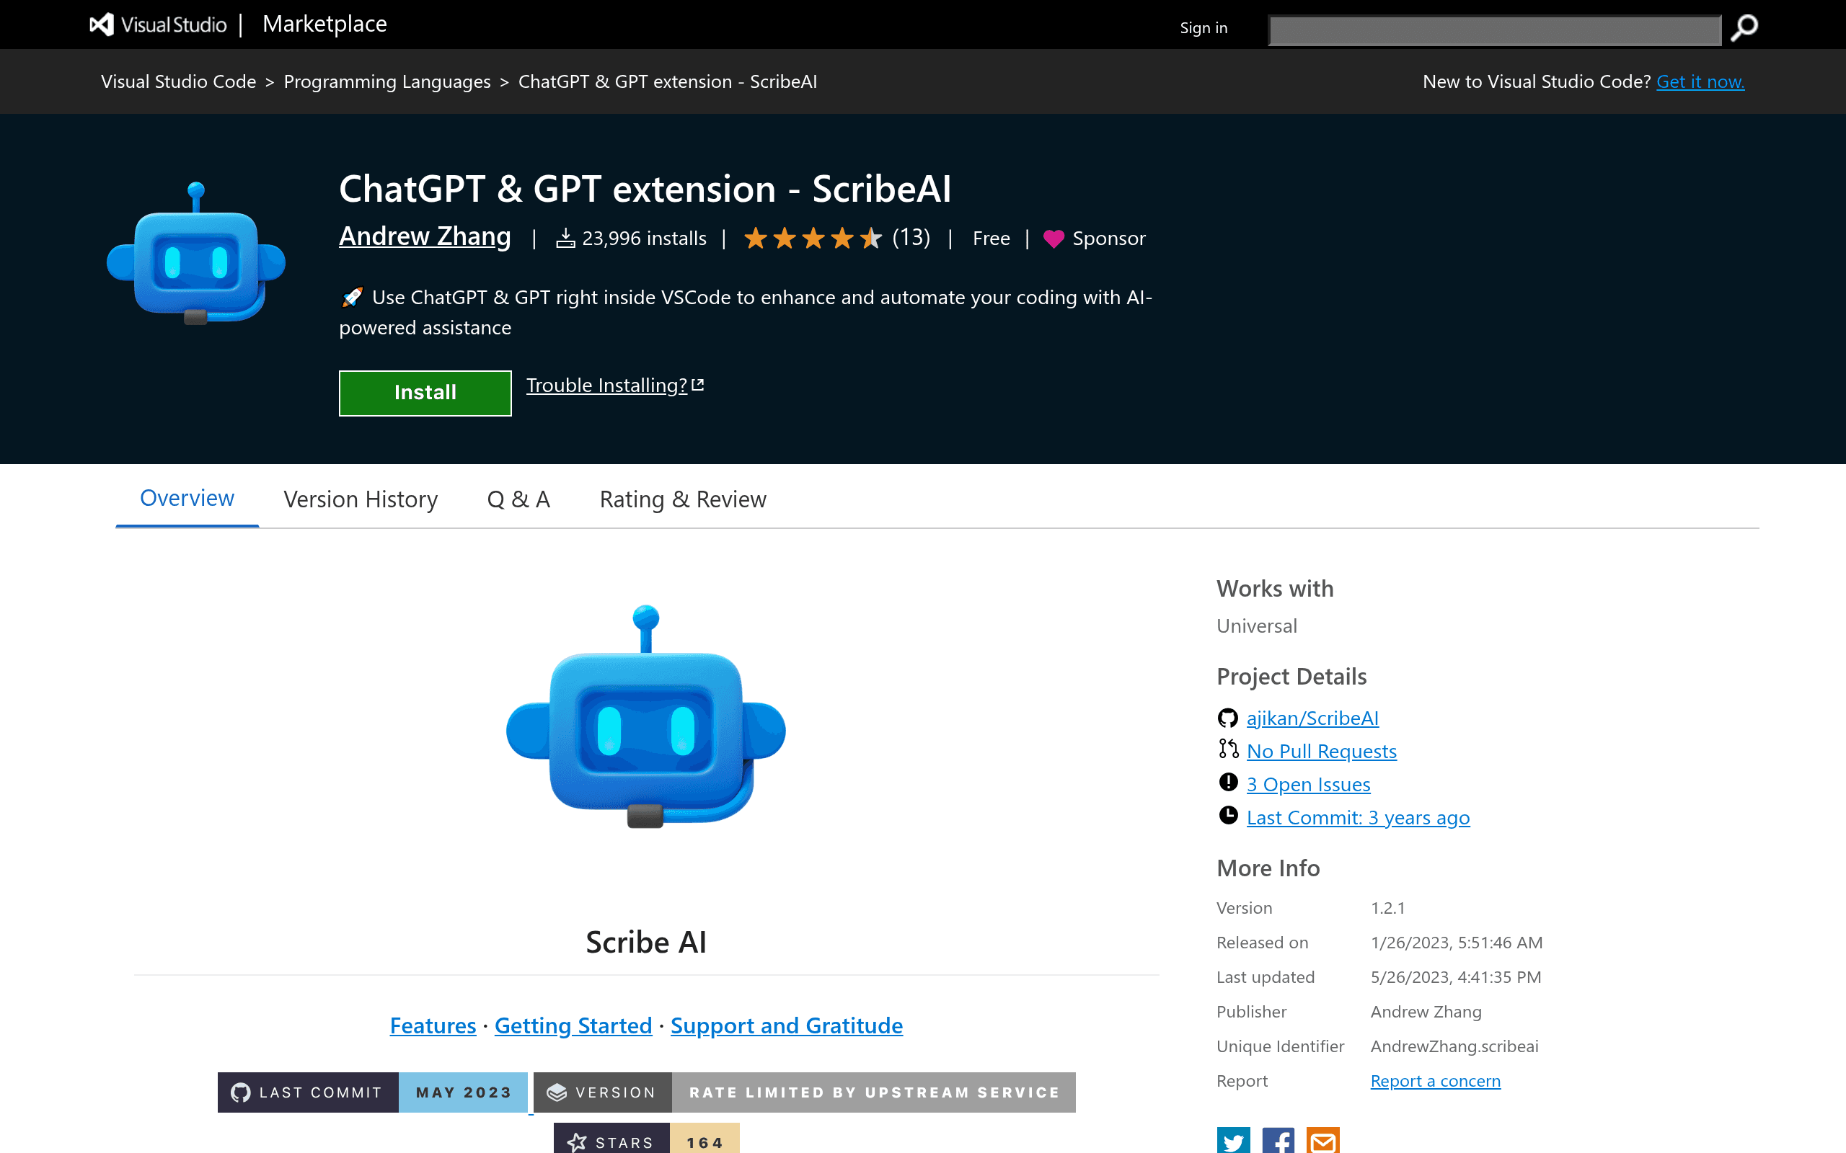Switch to Rating & Review tab
1846x1153 pixels.
[x=683, y=499]
